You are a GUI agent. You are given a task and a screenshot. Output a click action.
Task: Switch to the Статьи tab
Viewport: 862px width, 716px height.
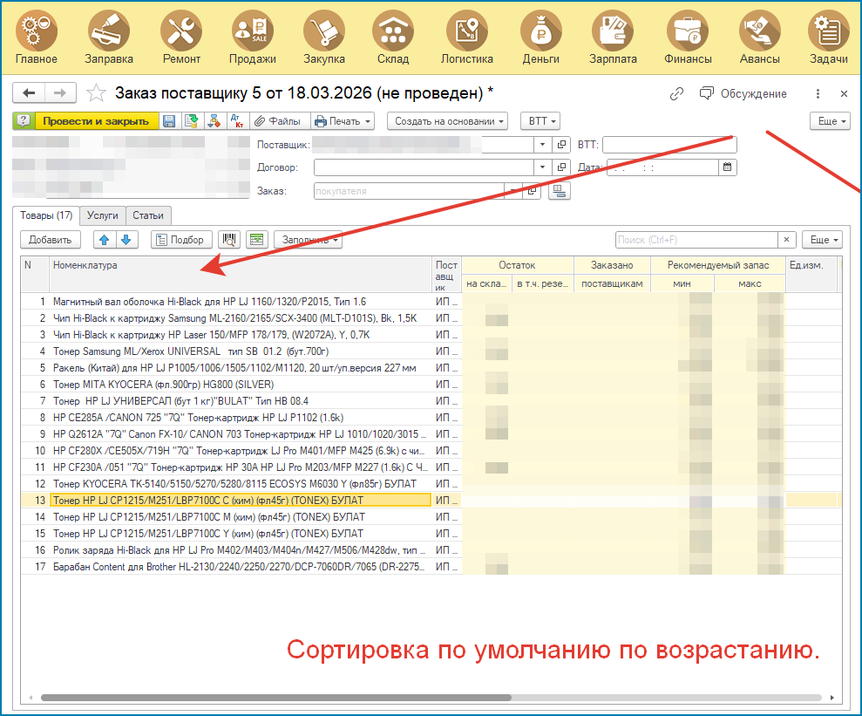point(148,215)
